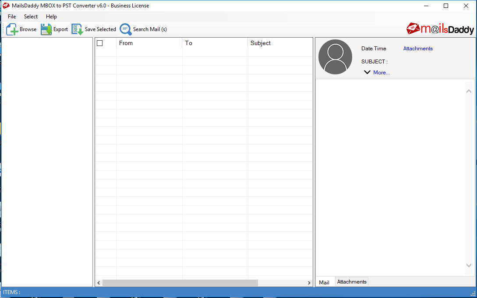477x298 pixels.
Task: Click the sender avatar placeholder in preview pane
Action: 335,57
